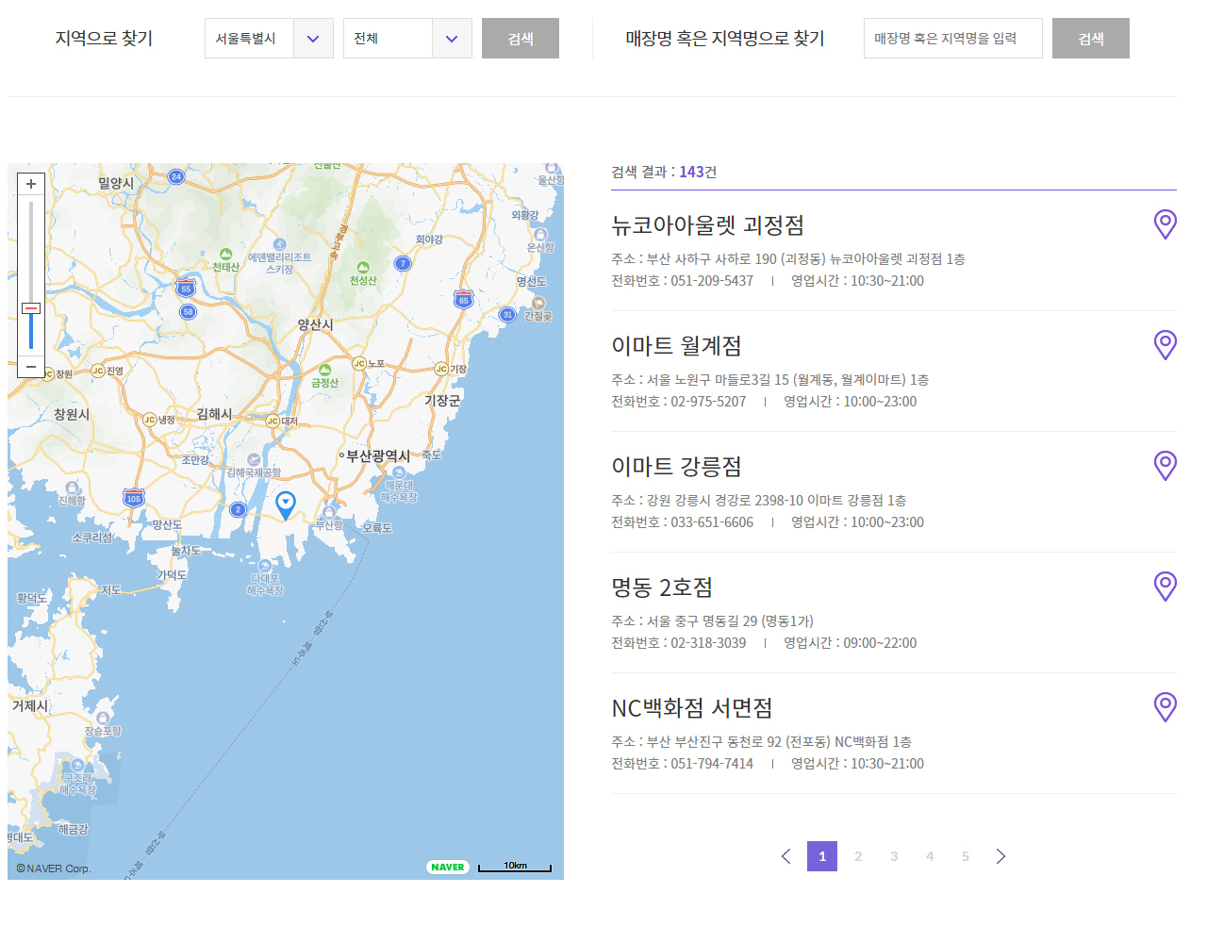This screenshot has width=1207, height=943.
Task: Click 금정산 mountain icon on map
Action: 324,371
